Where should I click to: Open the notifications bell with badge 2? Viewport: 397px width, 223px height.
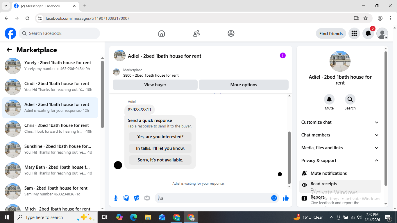368,33
